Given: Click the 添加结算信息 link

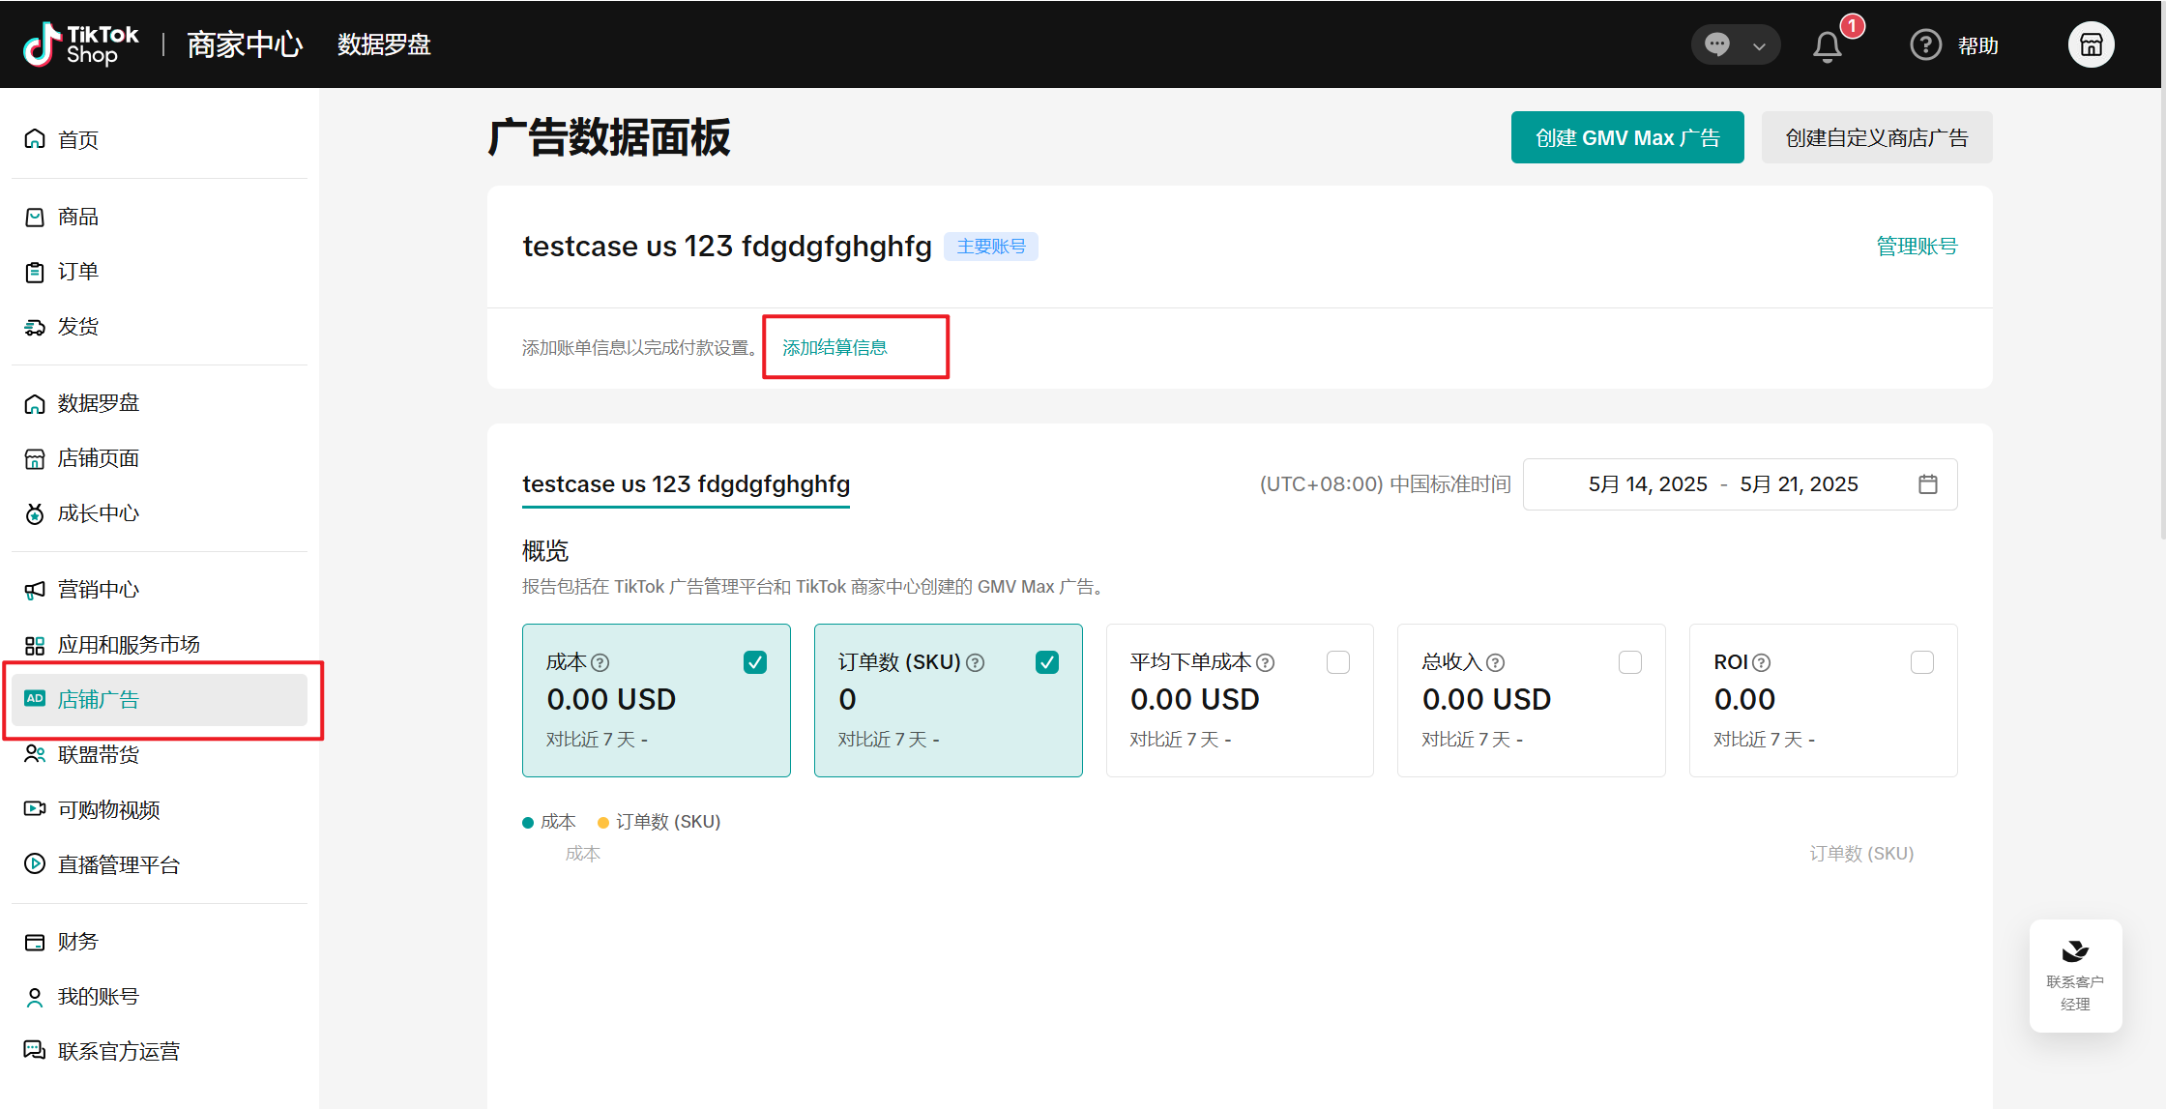Looking at the screenshot, I should (x=834, y=347).
